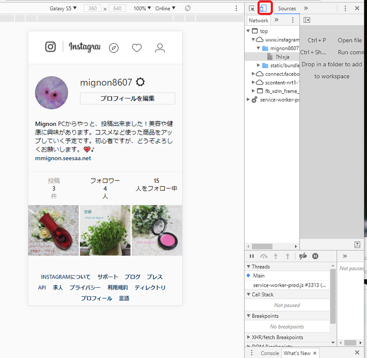Click the inspect element picker icon
This screenshot has width=367, height=358.
coord(251,8)
